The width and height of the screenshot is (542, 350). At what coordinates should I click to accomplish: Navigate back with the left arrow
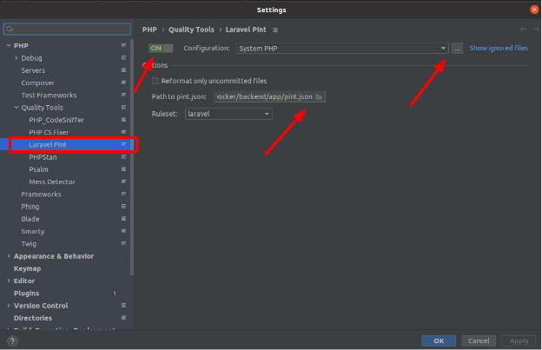[524, 30]
